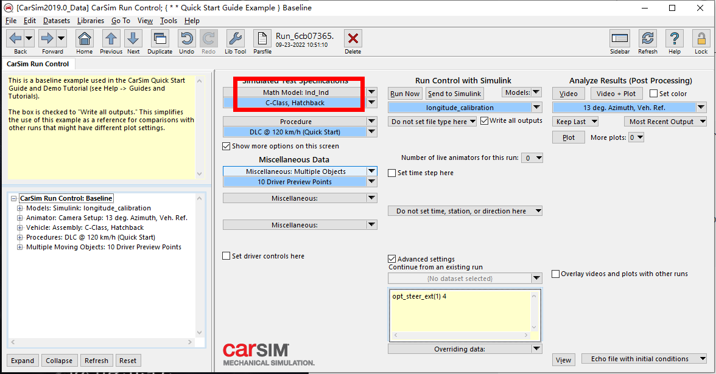Click the Video + Plot button
This screenshot has height=374, width=716.
[x=616, y=94]
